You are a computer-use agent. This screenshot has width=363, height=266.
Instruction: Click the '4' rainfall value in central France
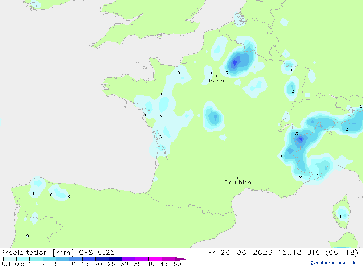[211, 116]
